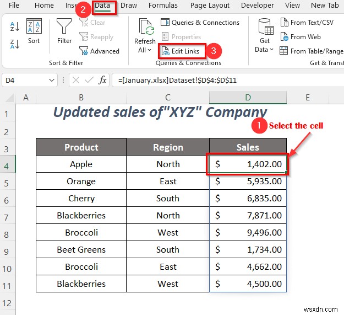Select column D header
The width and height of the screenshot is (344, 315).
click(248, 98)
